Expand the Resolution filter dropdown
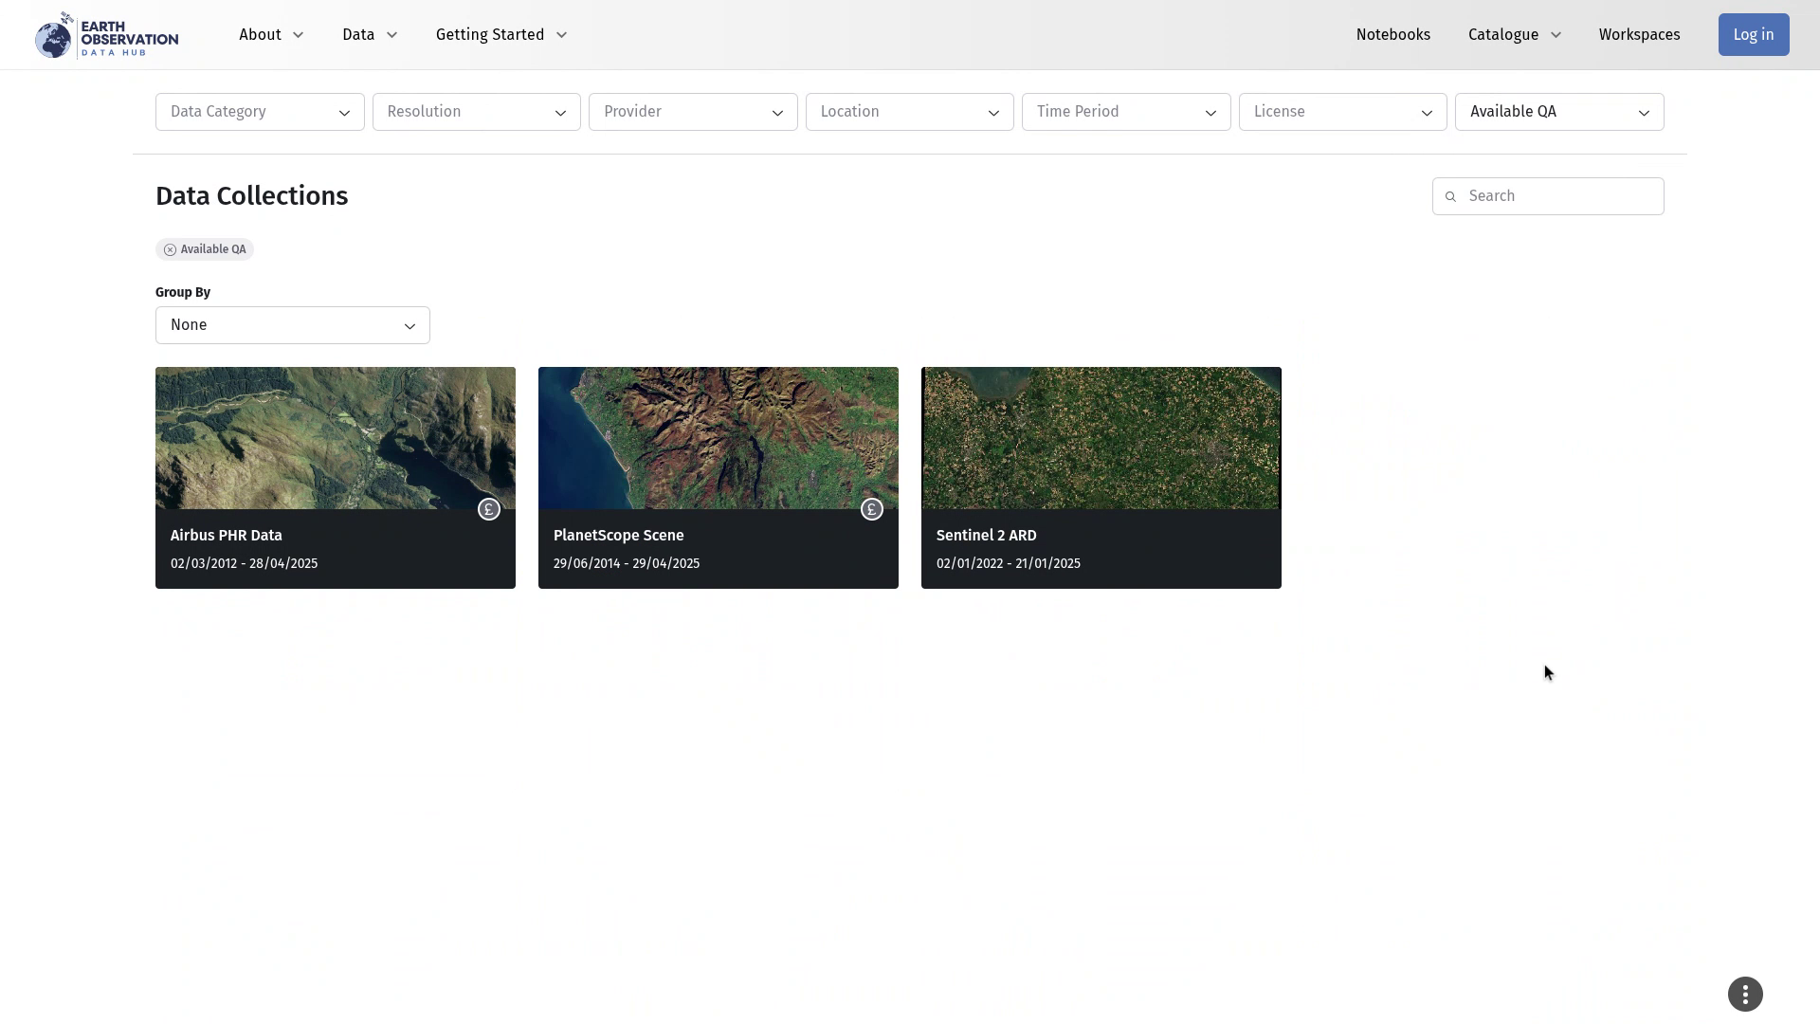 (476, 112)
